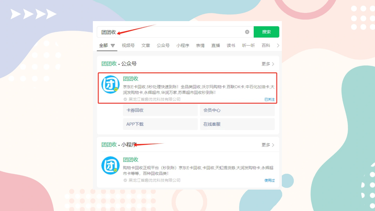Click the 公众号 description starting 京东E卡回收,5秒处理

199,90
